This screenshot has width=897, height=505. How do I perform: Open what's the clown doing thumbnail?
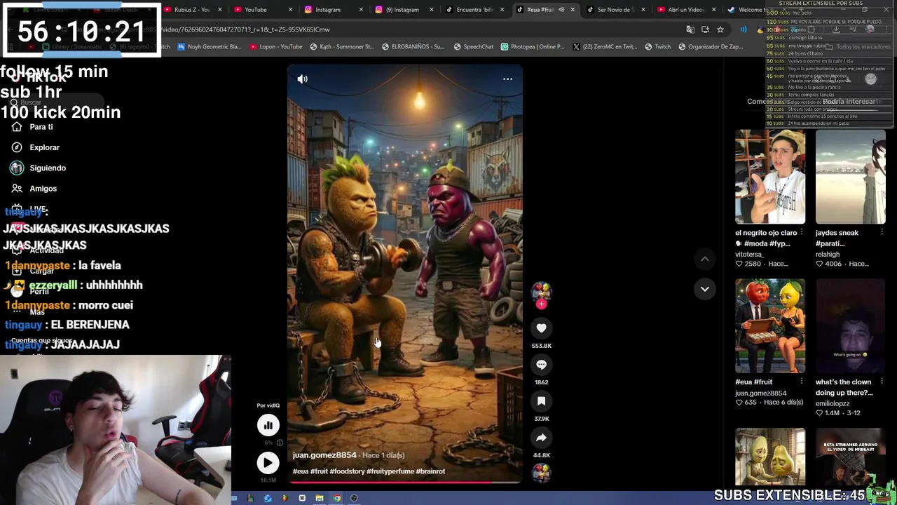pos(850,326)
